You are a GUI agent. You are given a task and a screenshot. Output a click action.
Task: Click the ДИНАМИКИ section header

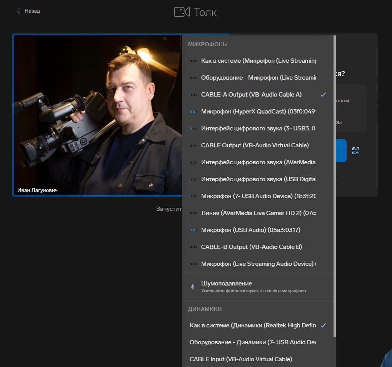205,309
